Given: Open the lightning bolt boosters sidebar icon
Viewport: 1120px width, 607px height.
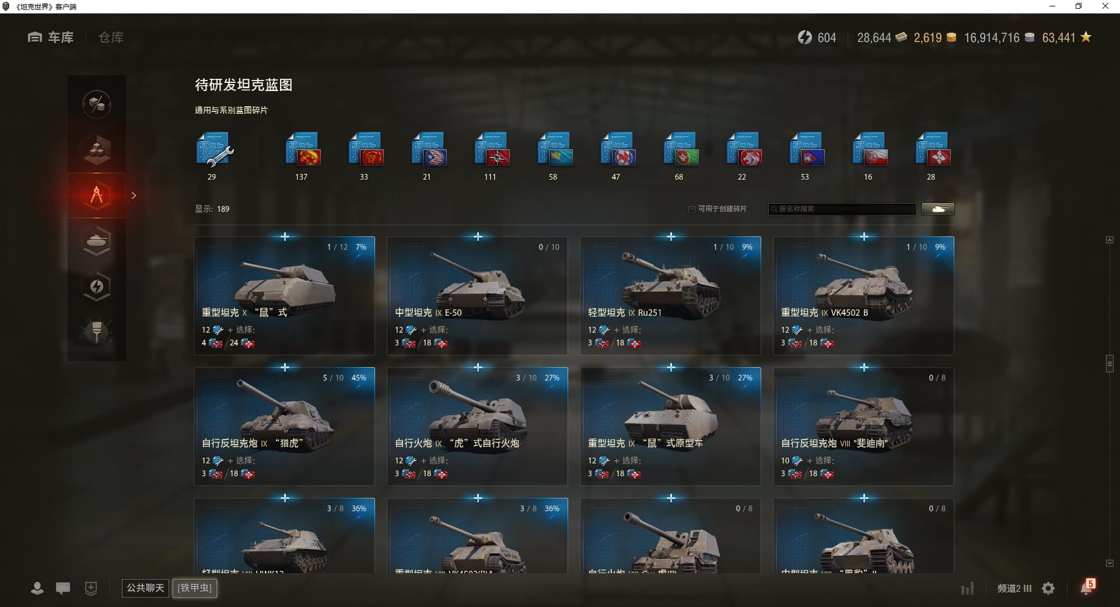Looking at the screenshot, I should coord(97,287).
